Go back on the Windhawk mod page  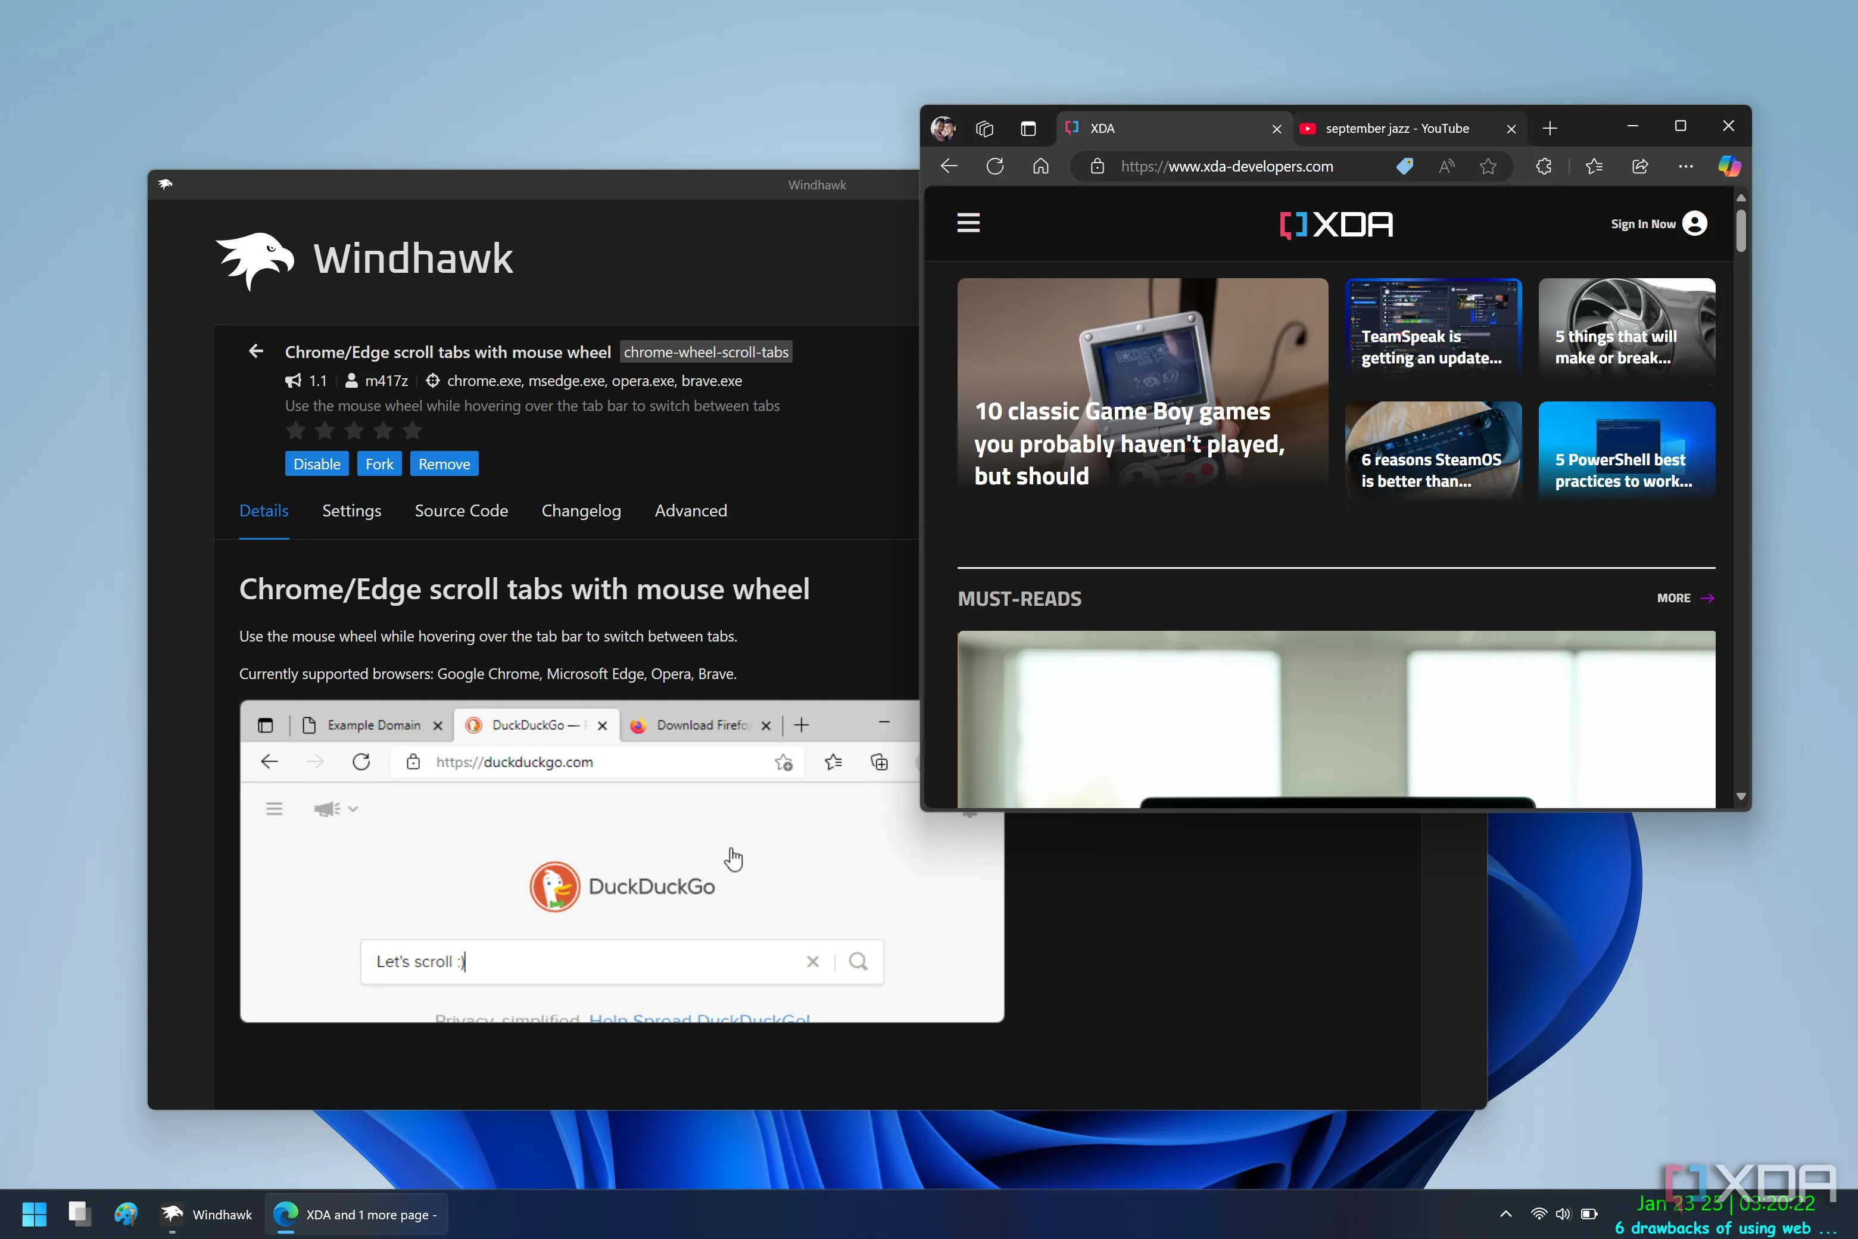(256, 351)
